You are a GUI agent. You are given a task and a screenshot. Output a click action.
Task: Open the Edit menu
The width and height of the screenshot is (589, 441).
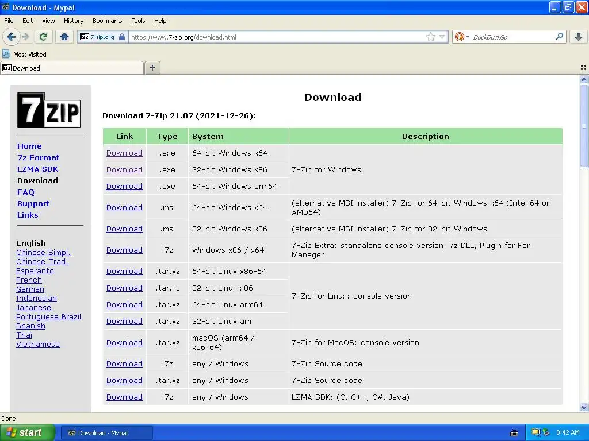[x=28, y=21]
